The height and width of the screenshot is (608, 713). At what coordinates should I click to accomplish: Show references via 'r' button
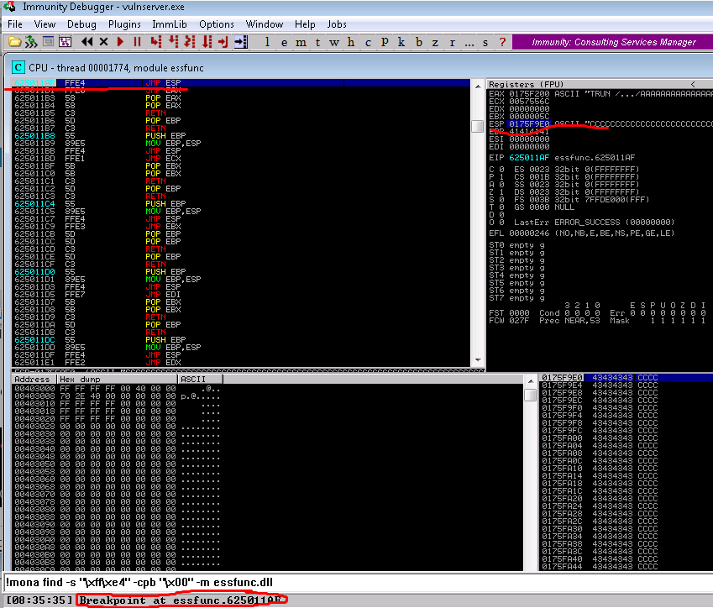(x=452, y=42)
